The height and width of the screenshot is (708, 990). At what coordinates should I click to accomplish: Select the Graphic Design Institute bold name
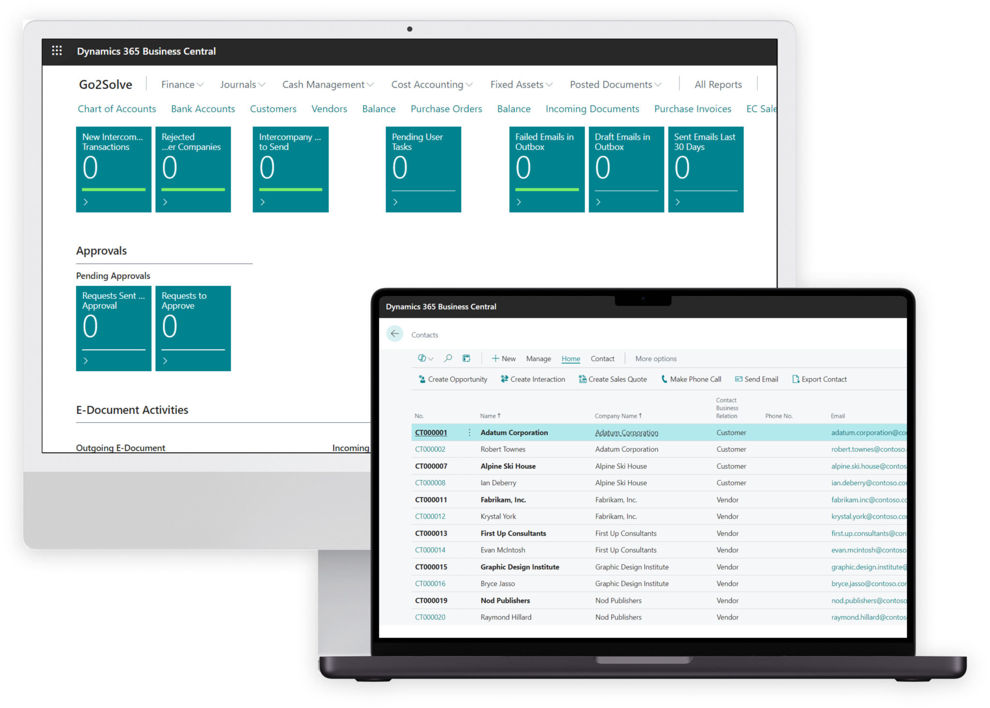click(x=520, y=567)
